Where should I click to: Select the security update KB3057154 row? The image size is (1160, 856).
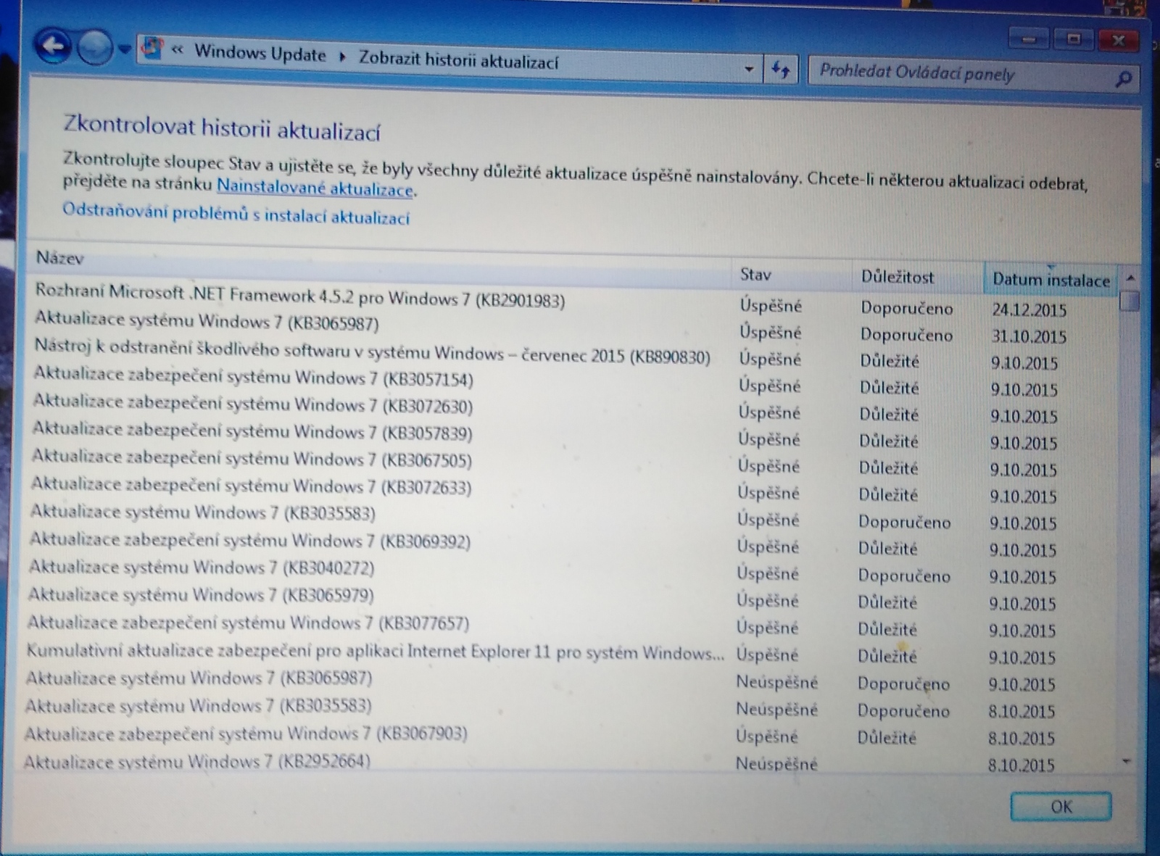click(x=572, y=382)
